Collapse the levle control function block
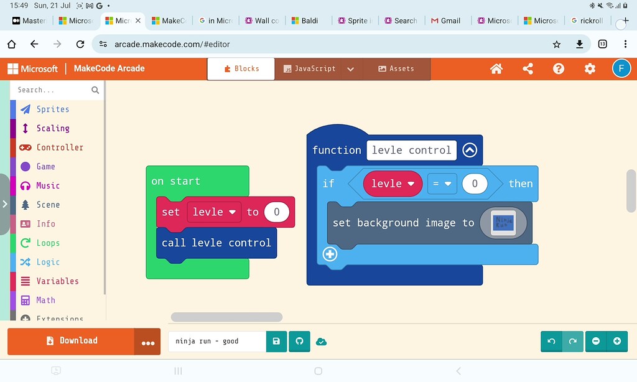Image resolution: width=637 pixels, height=382 pixels. (x=470, y=150)
